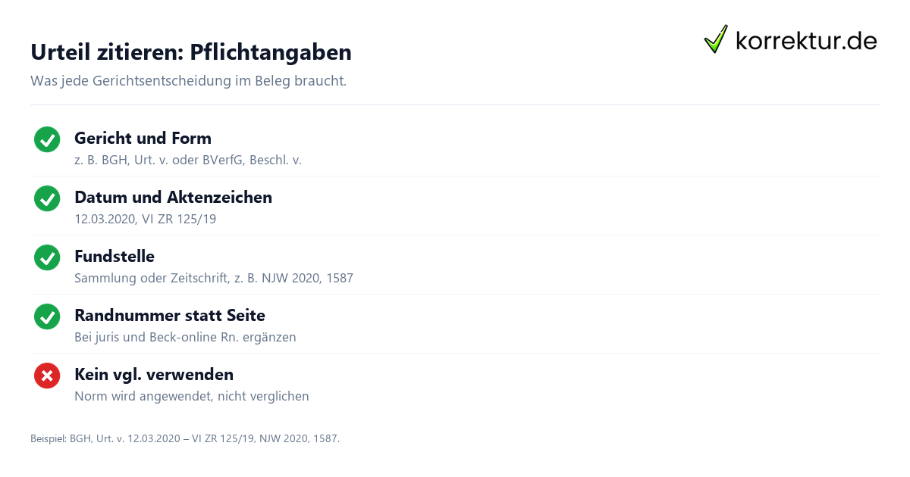The image size is (910, 477).
Task: Click the red cross icon beside Kein vgl. verwenden
Action: click(x=47, y=376)
